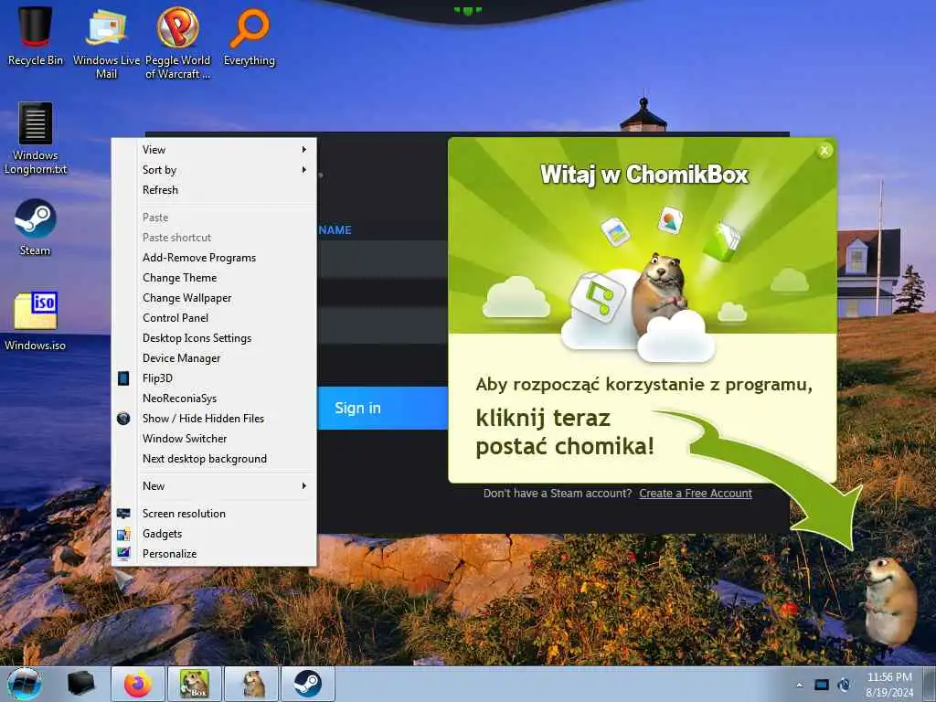Click the Personalize menu icon
The image size is (936, 702).
123,554
